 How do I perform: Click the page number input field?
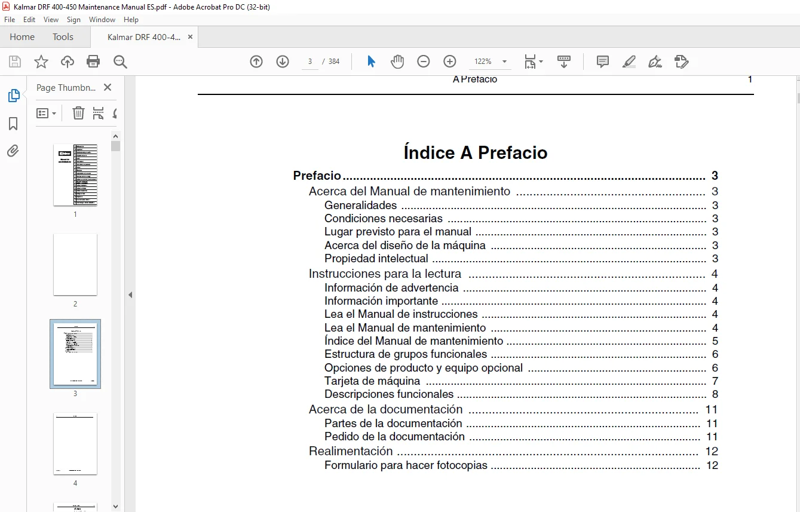coord(310,62)
